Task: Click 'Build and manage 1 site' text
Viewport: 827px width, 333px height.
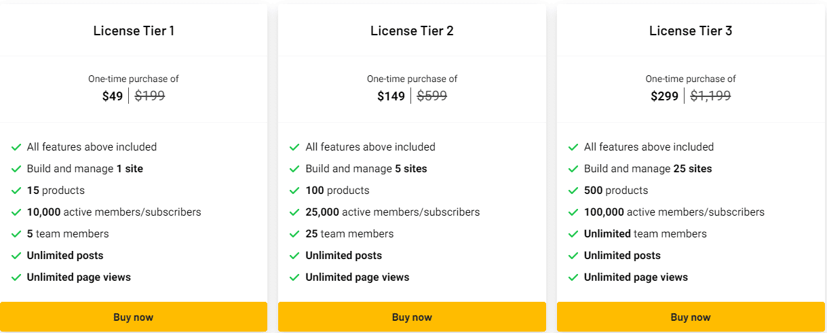Action: (85, 169)
